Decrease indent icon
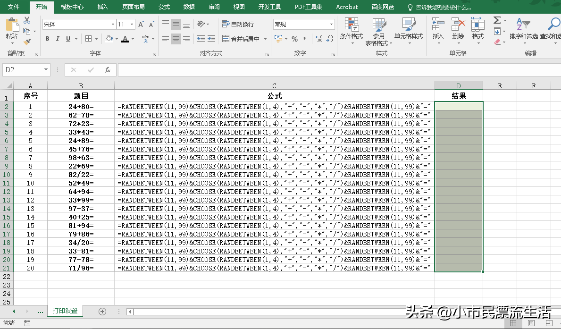This screenshot has height=329, width=561. [x=201, y=39]
